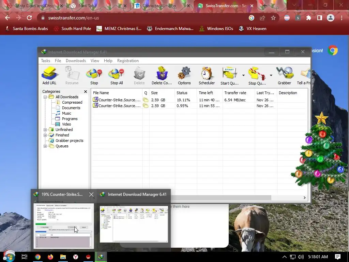Open MEMZ Christmas bookmark
Viewport: 349px width, 262px height.
pyautogui.click(x=119, y=29)
